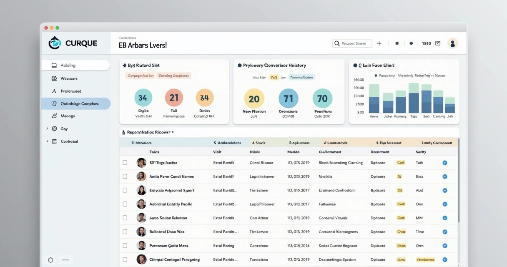
Task: Click blue action icon in SEI Tags Fuefon row
Action: 445,163
